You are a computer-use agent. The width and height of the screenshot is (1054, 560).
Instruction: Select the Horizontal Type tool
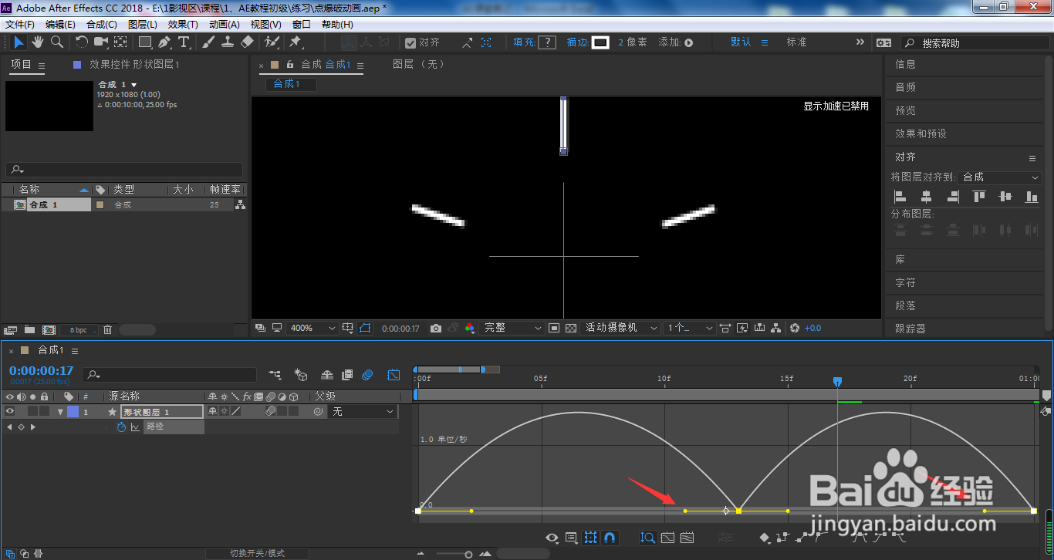tap(184, 42)
